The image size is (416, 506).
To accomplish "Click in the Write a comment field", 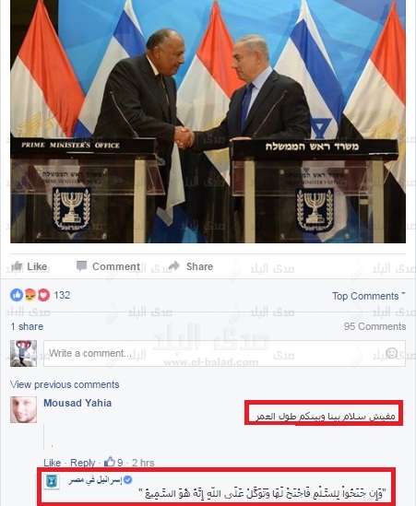I will click(x=224, y=353).
